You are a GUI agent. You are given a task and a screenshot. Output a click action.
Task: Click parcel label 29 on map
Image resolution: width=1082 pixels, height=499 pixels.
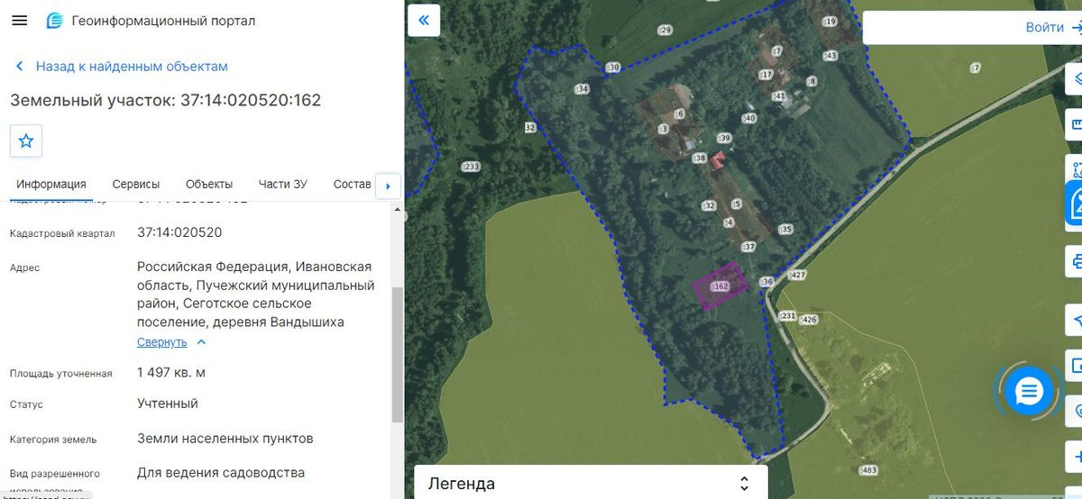pyautogui.click(x=665, y=30)
